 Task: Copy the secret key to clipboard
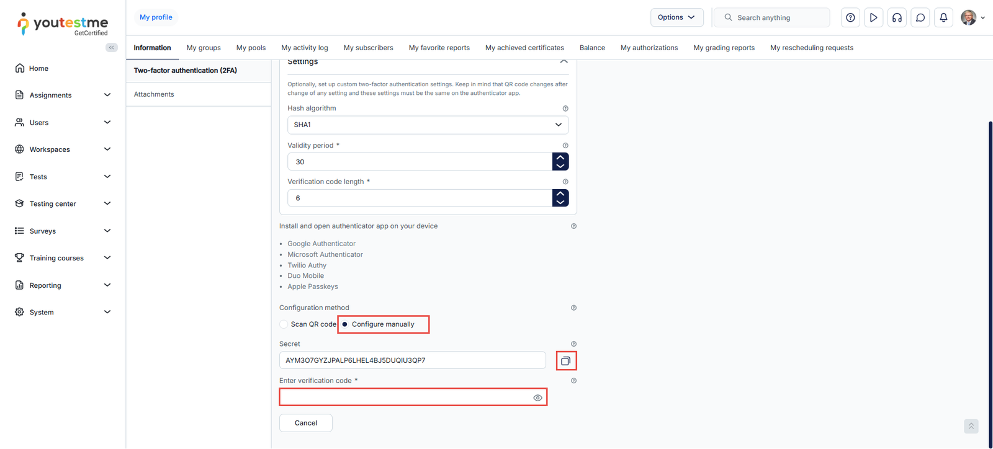tap(565, 361)
